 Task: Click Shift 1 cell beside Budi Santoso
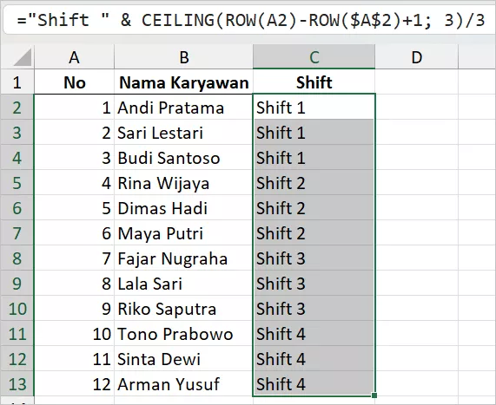314,158
